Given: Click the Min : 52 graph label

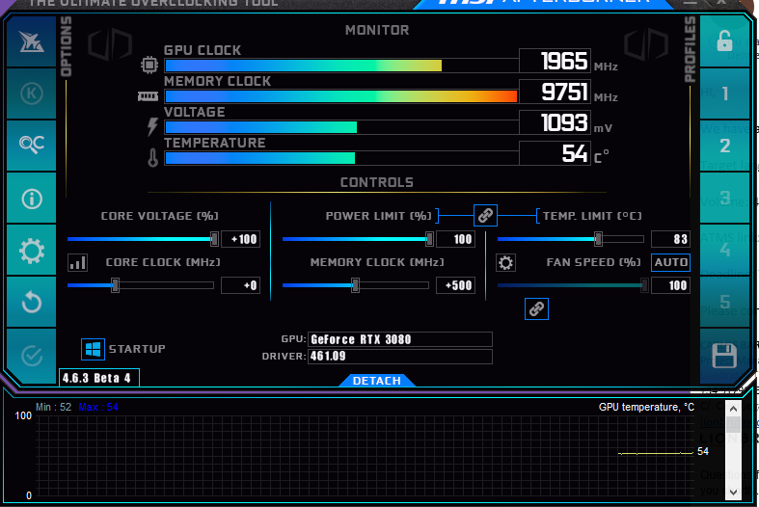Looking at the screenshot, I should click(53, 407).
